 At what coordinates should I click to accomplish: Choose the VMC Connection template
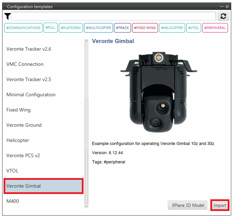tap(25, 64)
